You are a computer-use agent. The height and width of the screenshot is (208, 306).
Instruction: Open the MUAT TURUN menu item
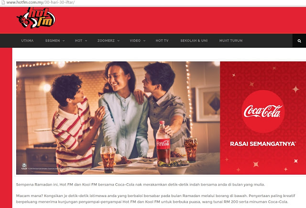(231, 41)
